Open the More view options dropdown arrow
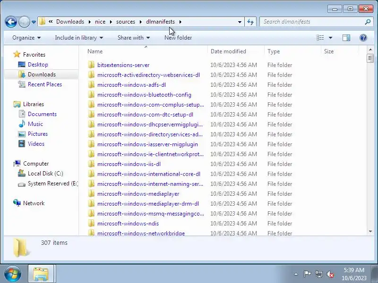The width and height of the screenshot is (378, 283). click(330, 38)
